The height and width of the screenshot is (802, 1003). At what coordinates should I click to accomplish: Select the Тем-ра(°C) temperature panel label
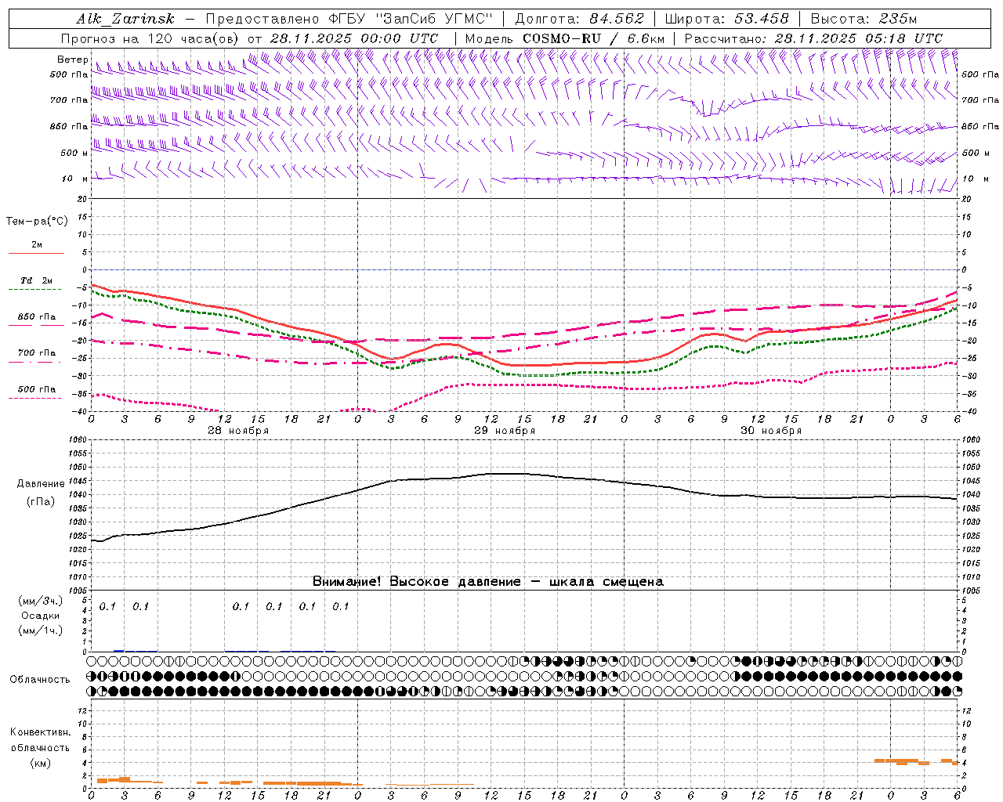click(x=37, y=222)
